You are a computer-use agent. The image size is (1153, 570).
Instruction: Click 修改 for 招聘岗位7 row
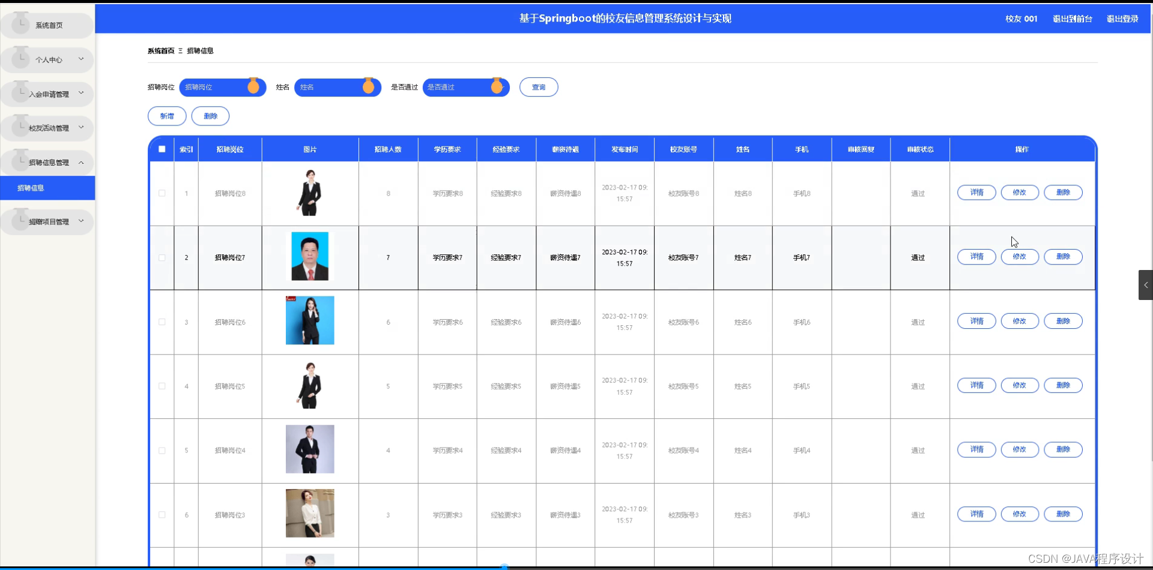[x=1020, y=257]
